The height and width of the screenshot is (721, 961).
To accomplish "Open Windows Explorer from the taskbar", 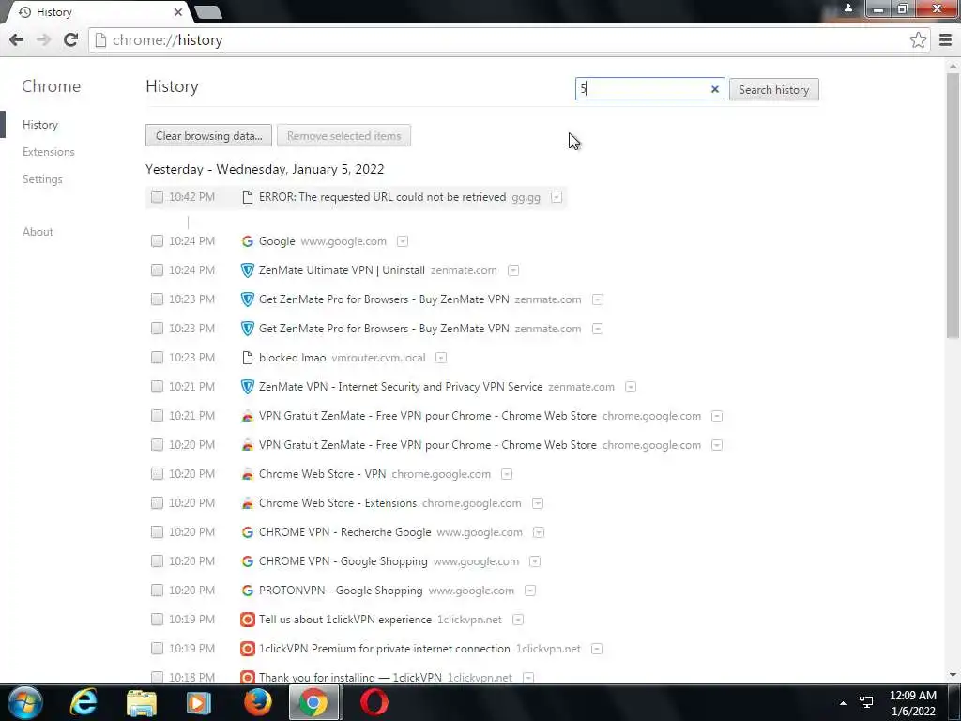I will (142, 702).
